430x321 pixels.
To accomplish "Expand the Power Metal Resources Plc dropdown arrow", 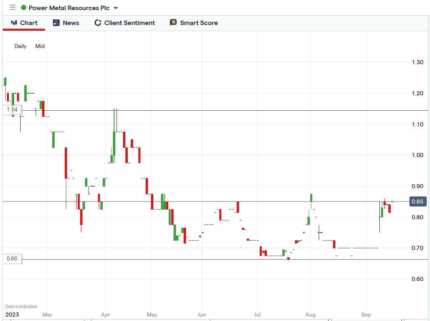I will [116, 8].
